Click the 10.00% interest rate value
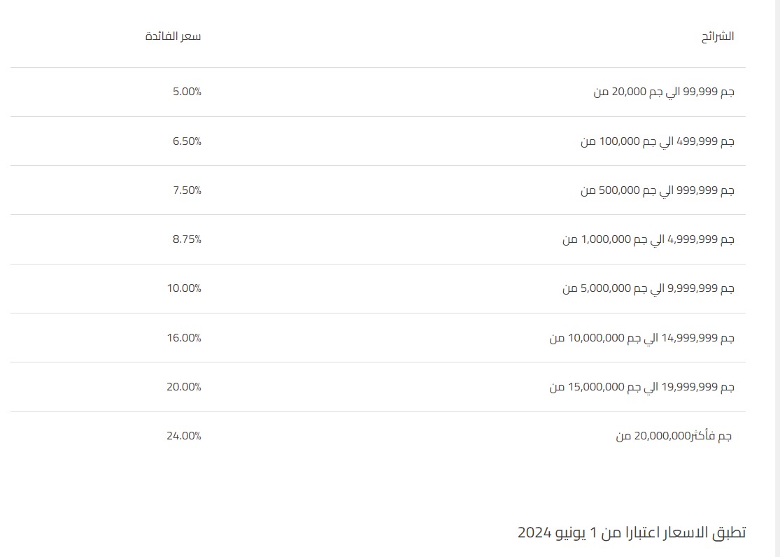The width and height of the screenshot is (780, 557). tap(184, 288)
